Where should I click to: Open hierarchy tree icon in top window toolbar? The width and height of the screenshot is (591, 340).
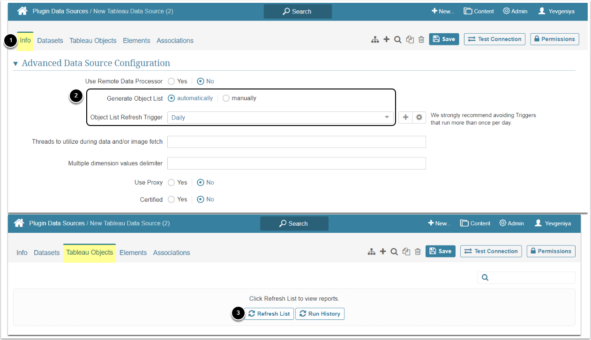375,40
